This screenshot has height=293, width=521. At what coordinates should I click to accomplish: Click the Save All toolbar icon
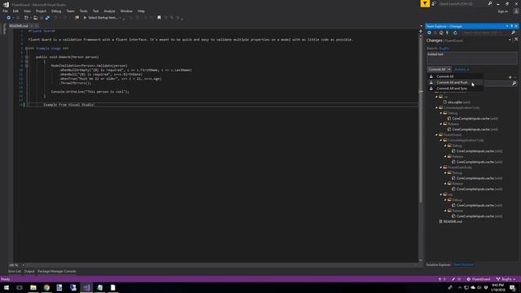(47, 18)
